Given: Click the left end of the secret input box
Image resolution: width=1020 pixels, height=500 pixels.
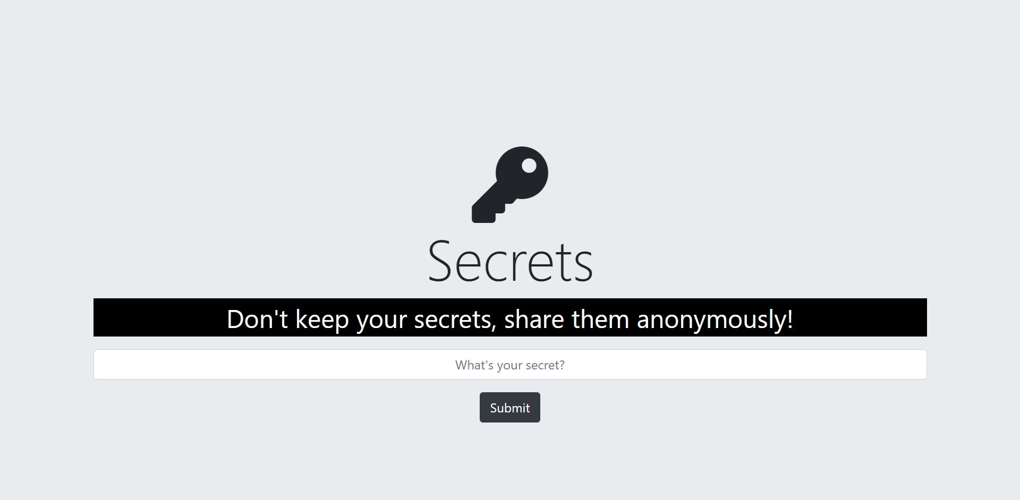Looking at the screenshot, I should pos(106,364).
